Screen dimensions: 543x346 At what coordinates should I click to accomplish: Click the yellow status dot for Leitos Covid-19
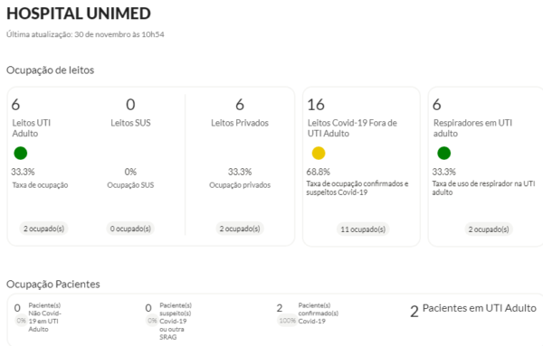[x=319, y=153]
